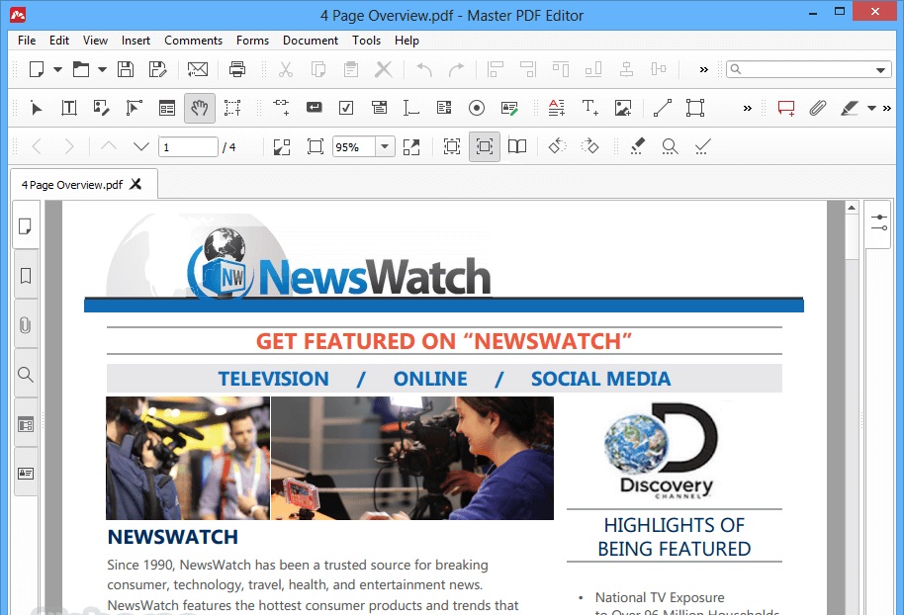Screen dimensions: 904x615
Task: Expand the comment toolbar overflow chevron
Action: tap(887, 108)
